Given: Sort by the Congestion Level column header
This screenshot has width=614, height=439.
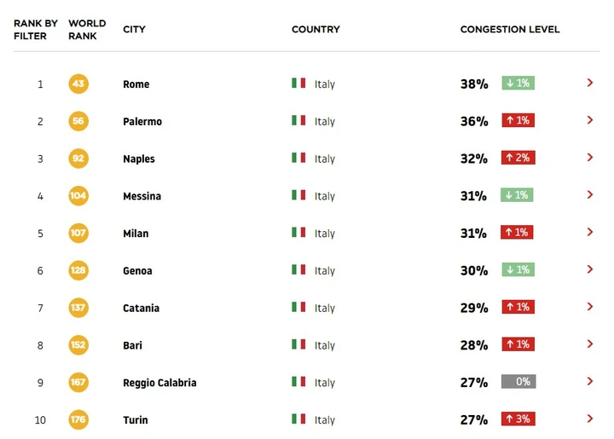Looking at the screenshot, I should pos(510,29).
